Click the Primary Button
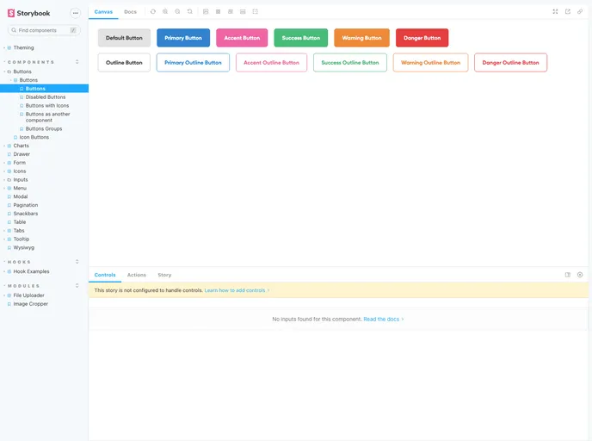This screenshot has width=592, height=441. click(183, 38)
